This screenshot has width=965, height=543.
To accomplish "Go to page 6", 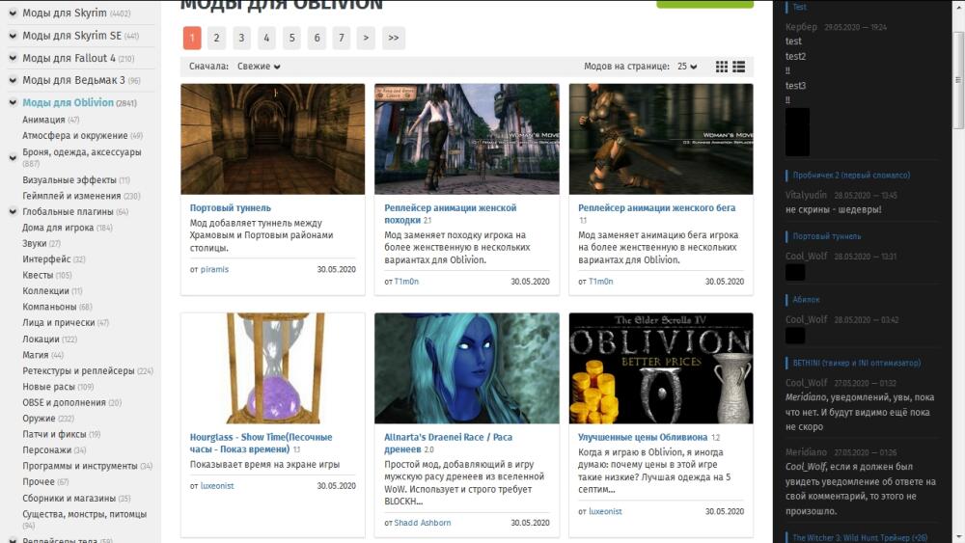I will point(317,38).
